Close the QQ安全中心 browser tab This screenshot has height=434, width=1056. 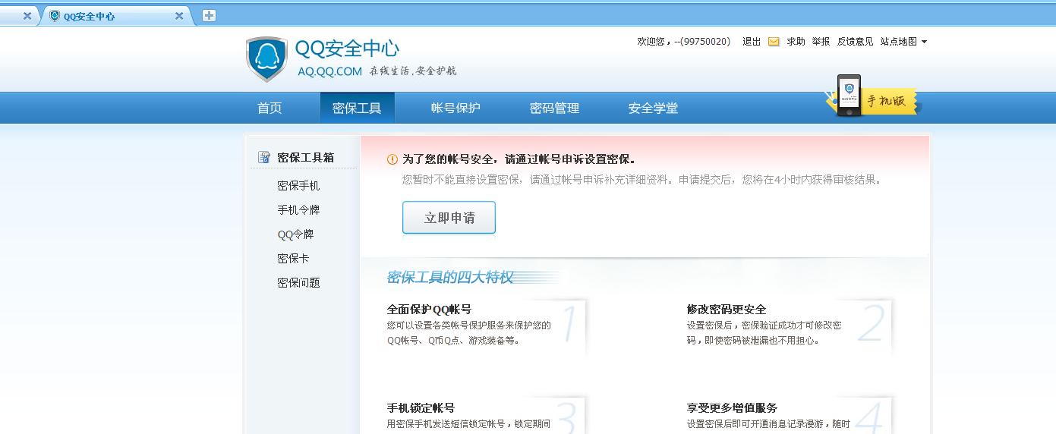pyautogui.click(x=179, y=16)
